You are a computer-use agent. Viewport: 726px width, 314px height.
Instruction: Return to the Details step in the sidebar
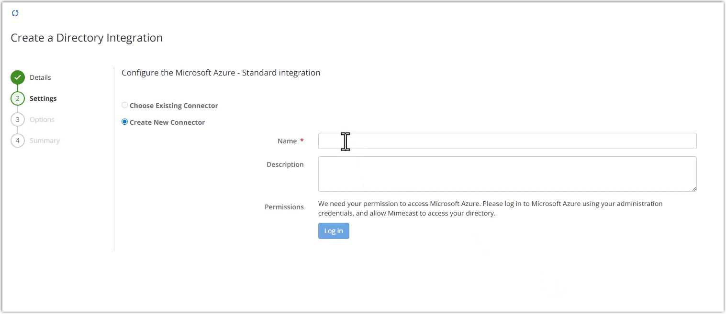[x=40, y=77]
